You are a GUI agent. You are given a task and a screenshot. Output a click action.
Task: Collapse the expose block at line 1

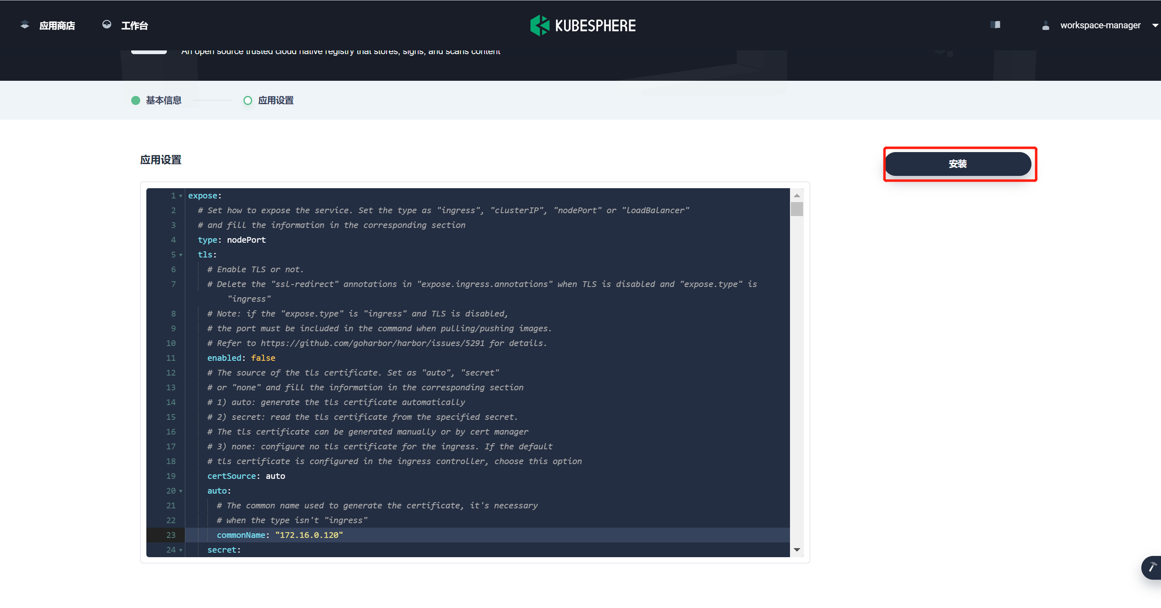[x=181, y=196]
